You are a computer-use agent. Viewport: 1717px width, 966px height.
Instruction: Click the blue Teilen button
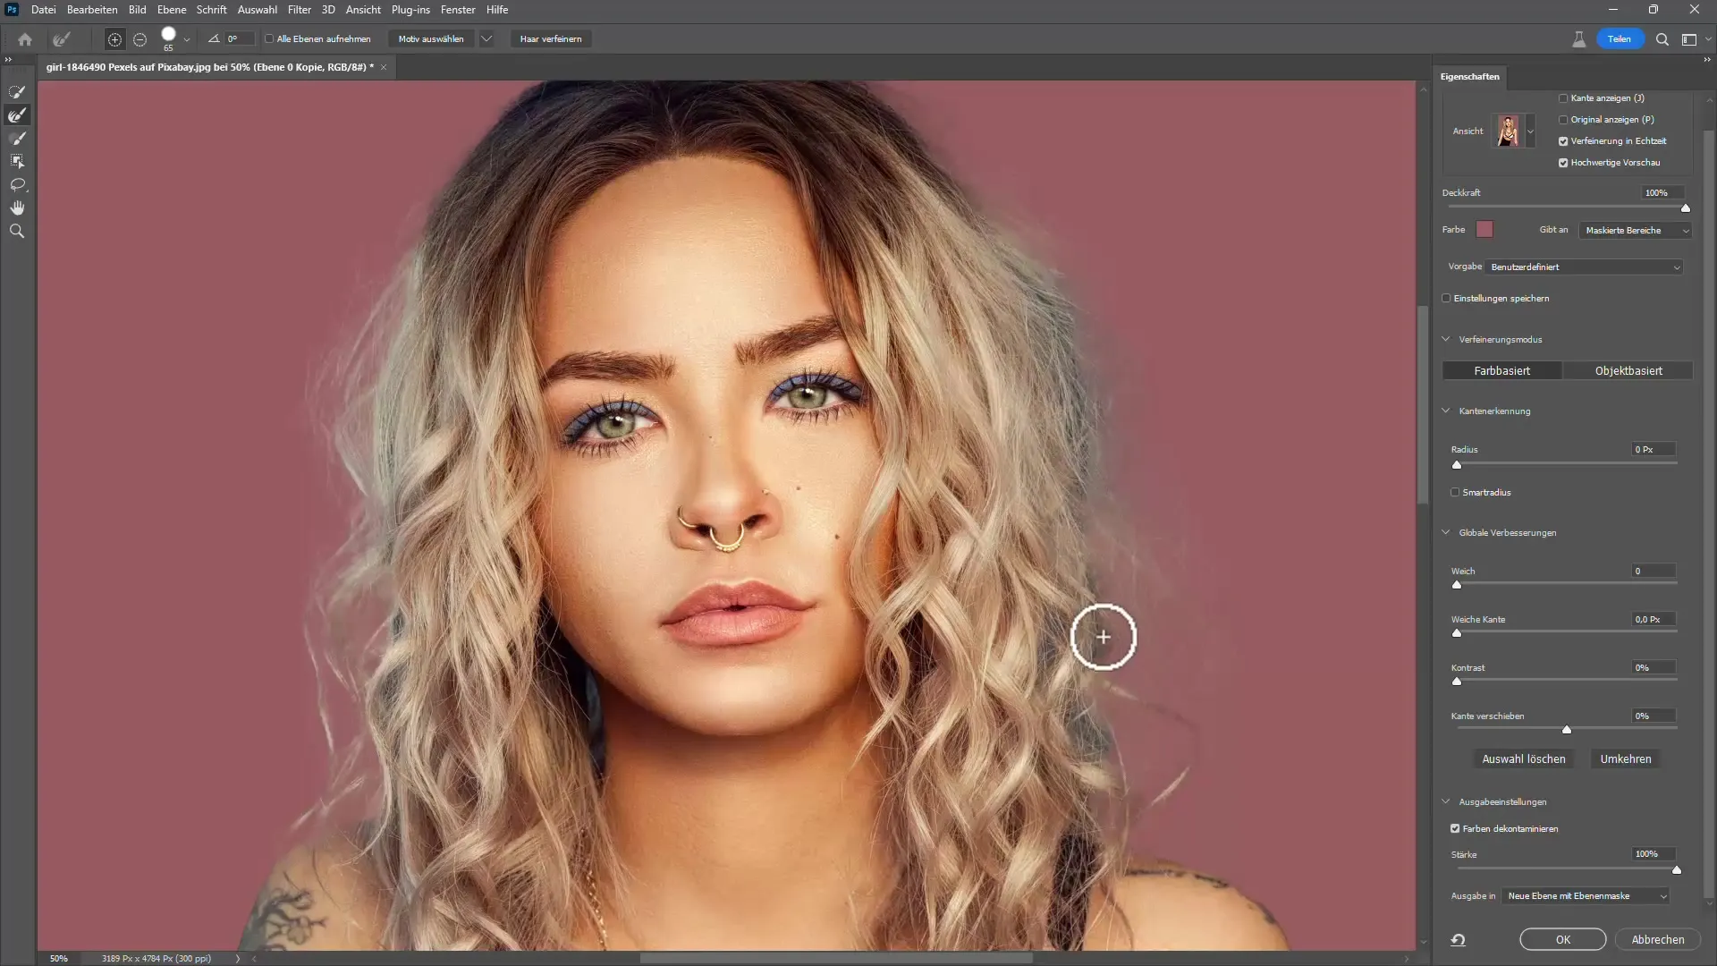coord(1619,39)
